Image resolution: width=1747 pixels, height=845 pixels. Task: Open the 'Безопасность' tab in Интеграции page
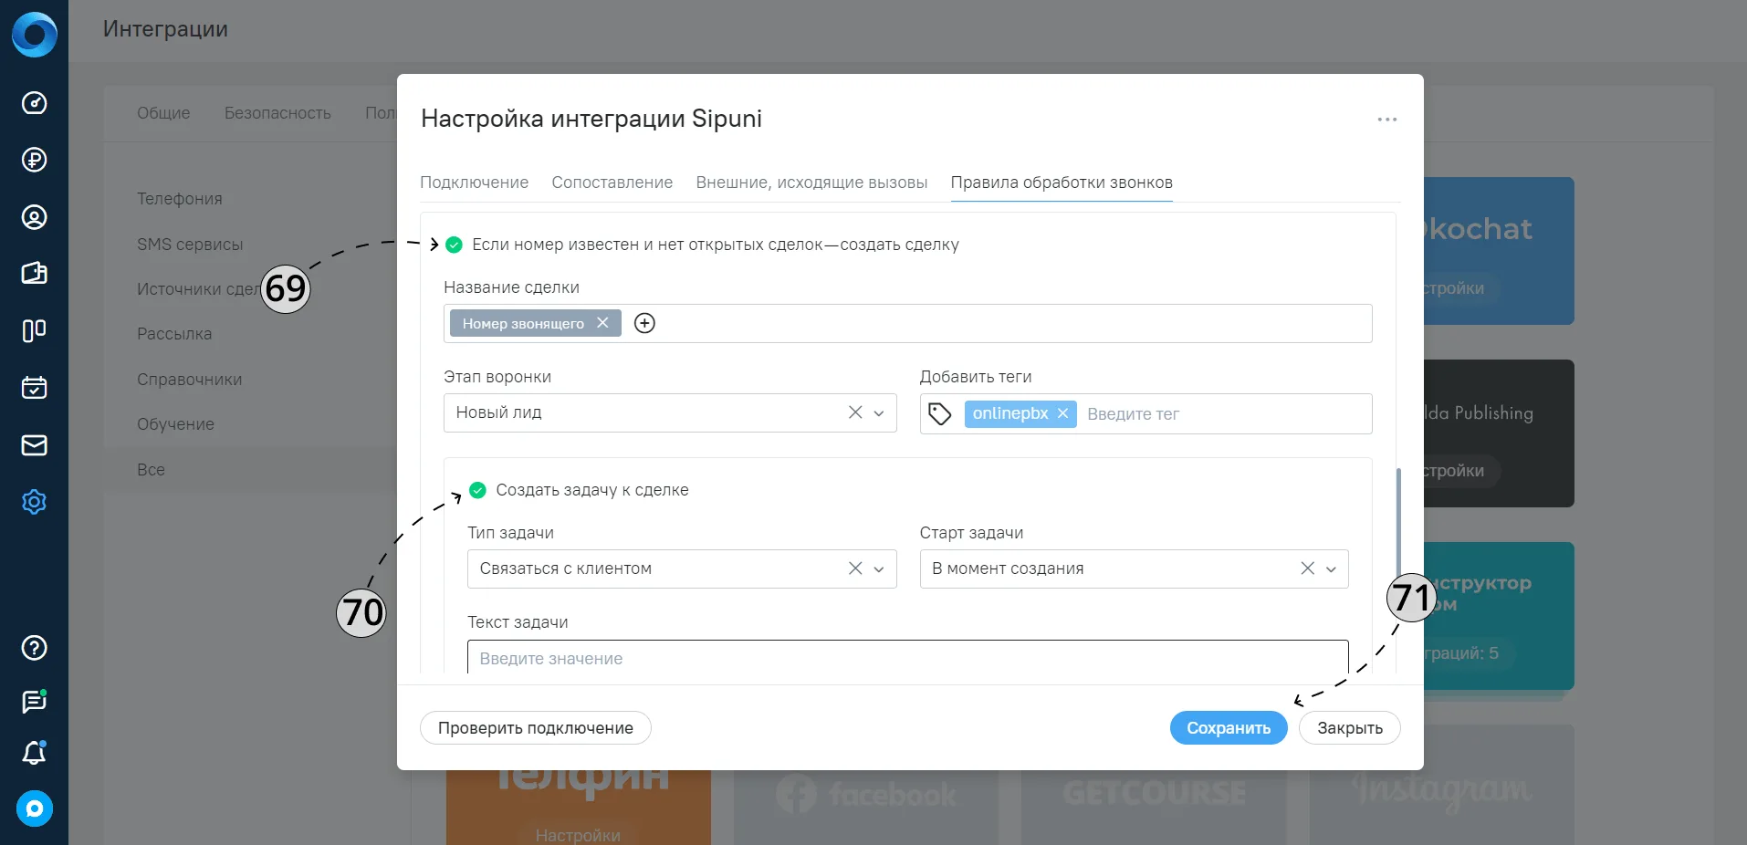(277, 113)
